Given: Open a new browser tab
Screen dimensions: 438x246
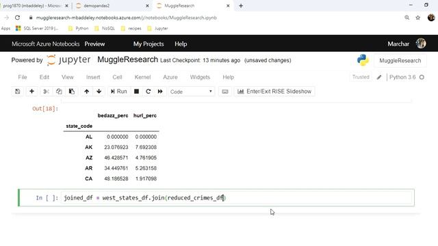Looking at the screenshot, I should tap(241, 5).
